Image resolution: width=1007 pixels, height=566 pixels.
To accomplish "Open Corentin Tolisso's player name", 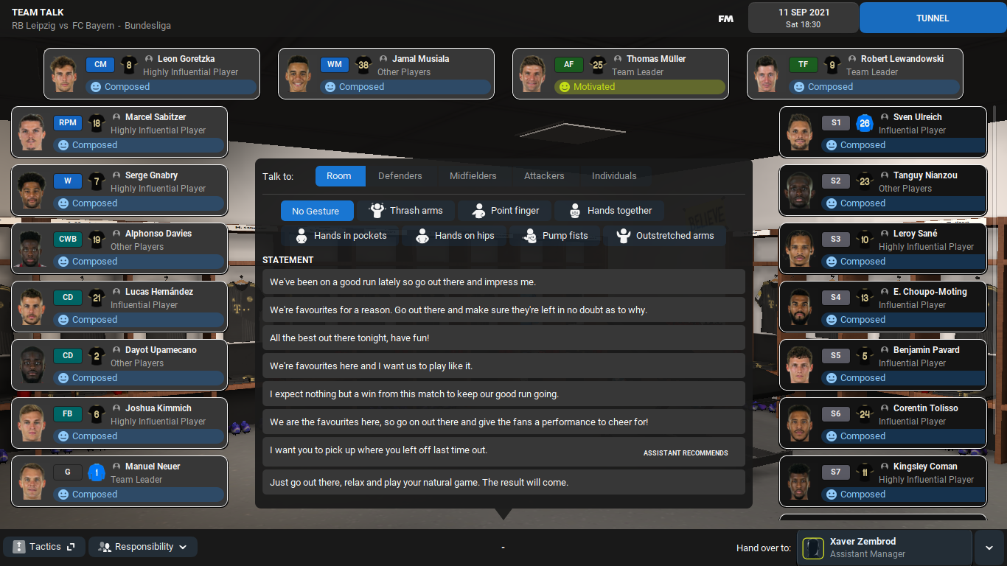I will pos(926,408).
